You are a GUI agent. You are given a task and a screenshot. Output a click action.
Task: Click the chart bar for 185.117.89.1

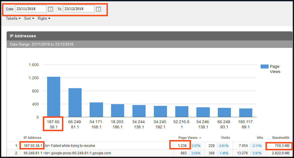point(246,113)
